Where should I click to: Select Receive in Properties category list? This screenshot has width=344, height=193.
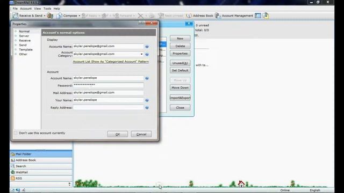tap(25, 41)
